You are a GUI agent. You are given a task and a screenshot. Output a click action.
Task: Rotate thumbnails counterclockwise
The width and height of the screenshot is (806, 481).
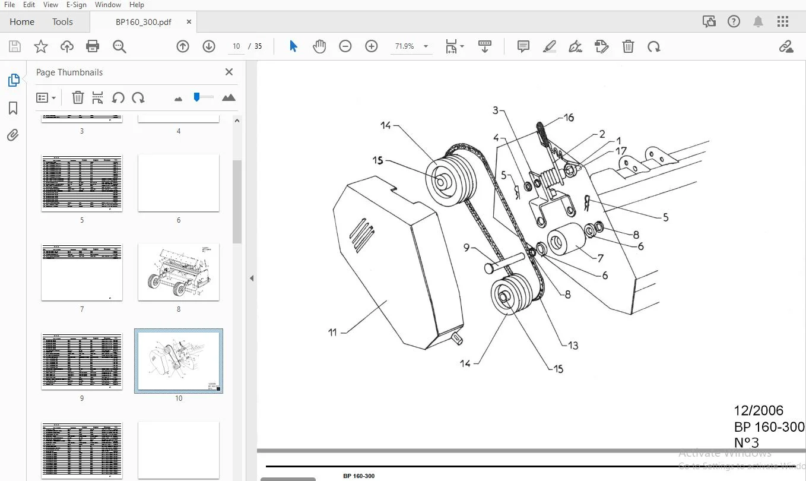pyautogui.click(x=118, y=97)
